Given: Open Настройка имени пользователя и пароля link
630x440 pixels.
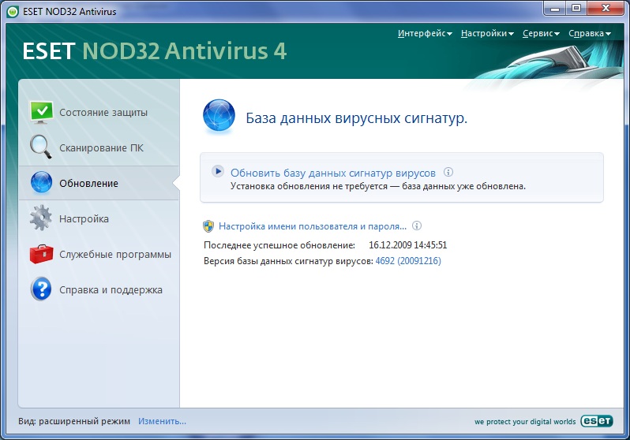Looking at the screenshot, I should pos(312,225).
